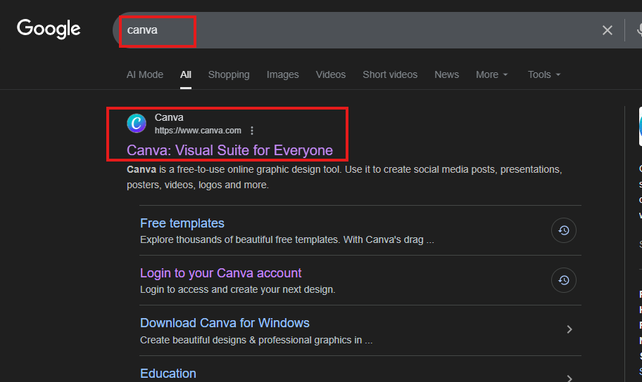642x382 pixels.
Task: Open the three-dot menu beside canva.com URL
Action: click(252, 131)
